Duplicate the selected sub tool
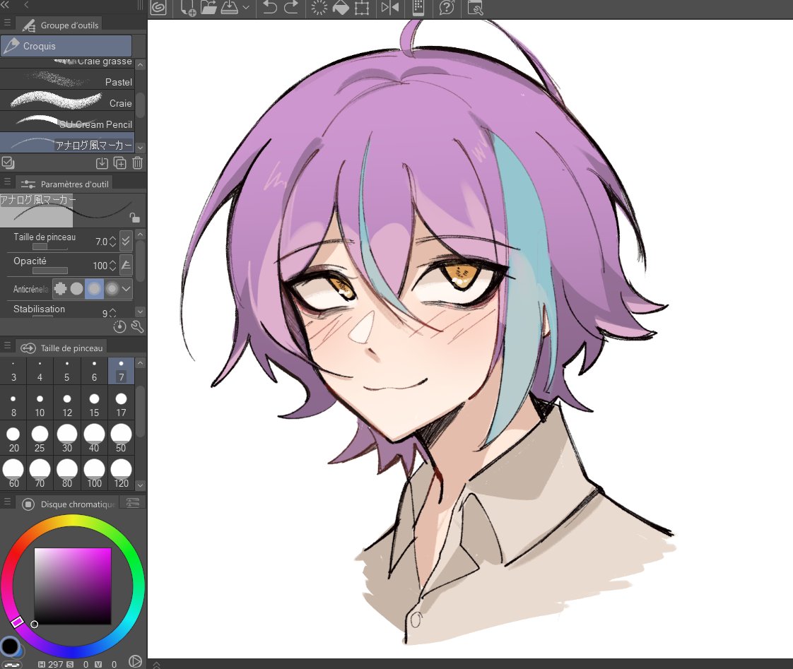Screen dimensions: 793x669 click(x=120, y=162)
